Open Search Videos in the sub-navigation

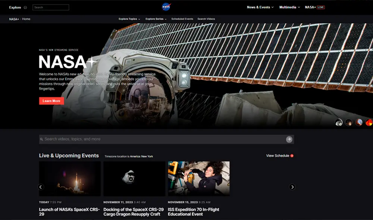pos(206,19)
